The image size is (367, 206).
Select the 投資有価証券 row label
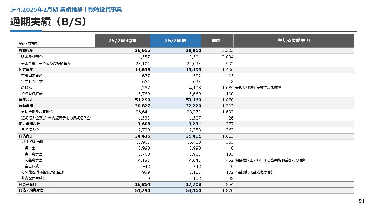pyautogui.click(x=32, y=94)
